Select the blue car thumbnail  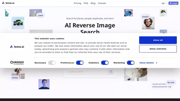(128, 13)
